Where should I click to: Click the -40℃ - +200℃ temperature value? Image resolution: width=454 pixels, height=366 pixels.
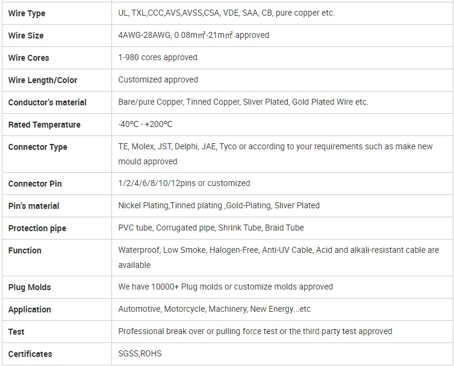(145, 124)
